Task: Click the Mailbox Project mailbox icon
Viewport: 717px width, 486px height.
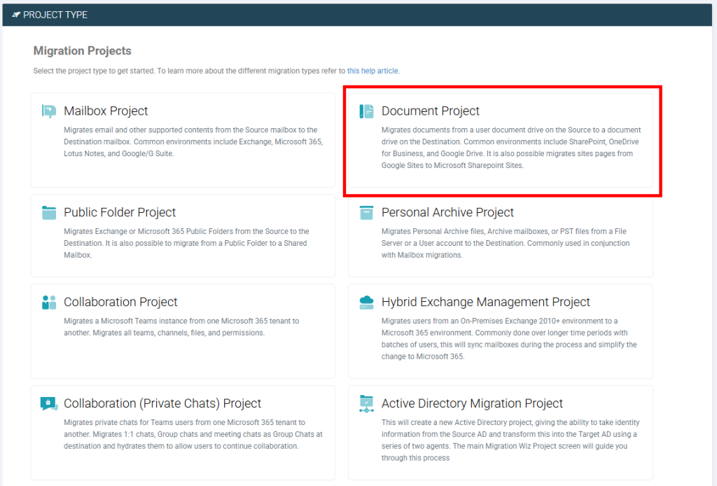Action: (49, 111)
